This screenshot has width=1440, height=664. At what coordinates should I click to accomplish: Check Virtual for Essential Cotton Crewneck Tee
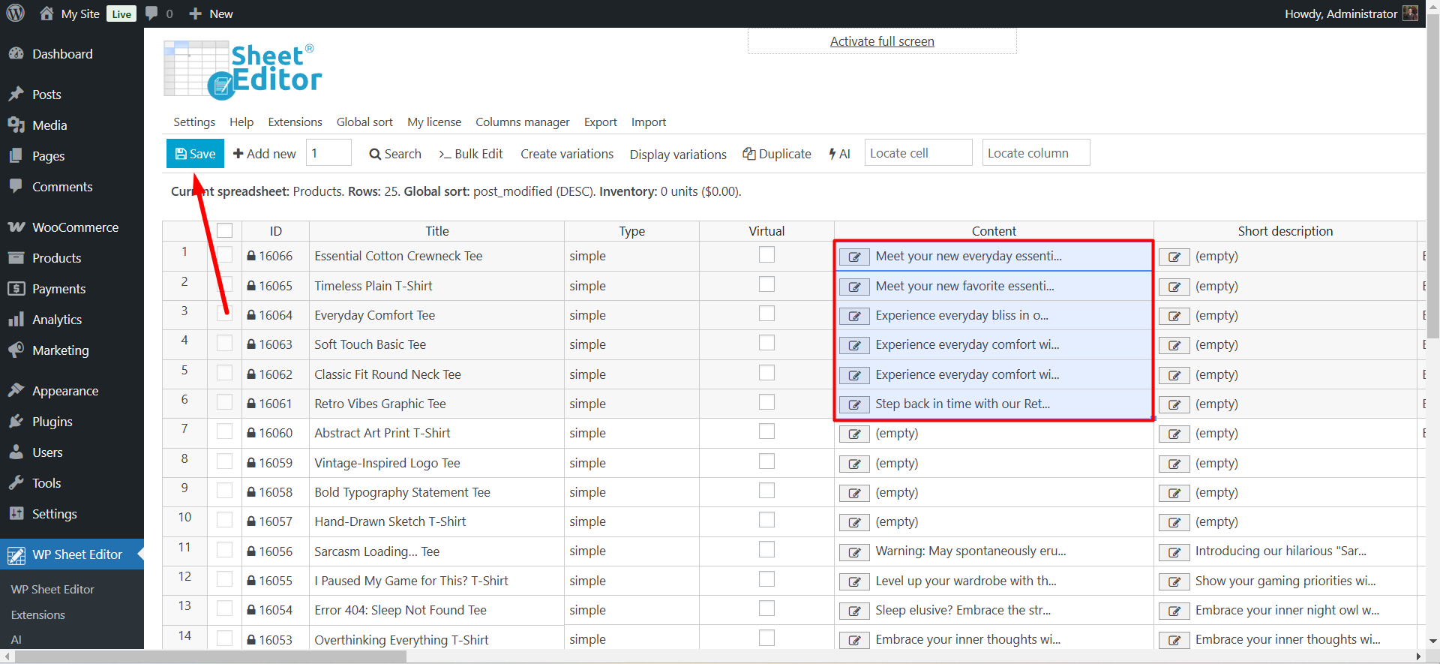point(766,254)
